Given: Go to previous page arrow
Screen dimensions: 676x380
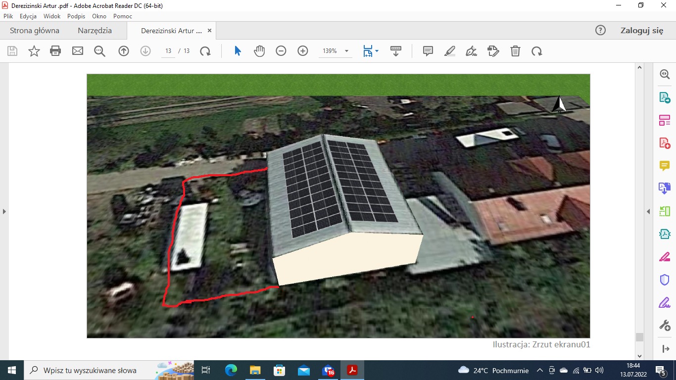Looking at the screenshot, I should pos(124,51).
